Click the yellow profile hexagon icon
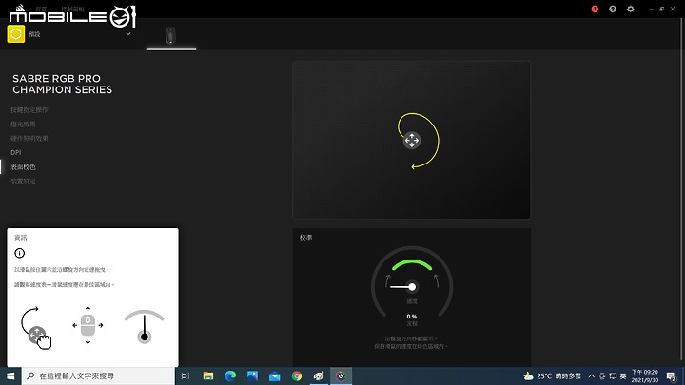 pyautogui.click(x=16, y=34)
